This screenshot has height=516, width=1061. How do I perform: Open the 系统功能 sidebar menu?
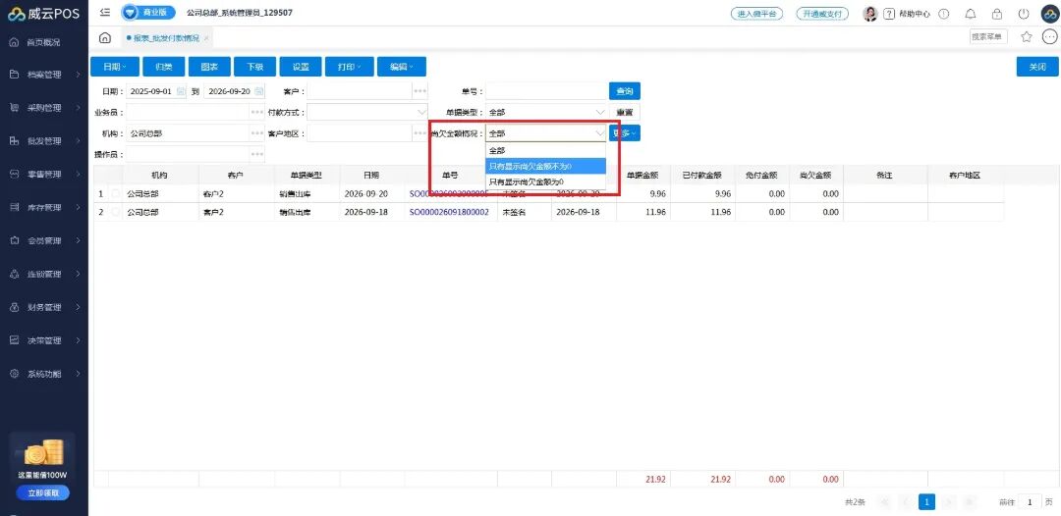click(x=44, y=374)
